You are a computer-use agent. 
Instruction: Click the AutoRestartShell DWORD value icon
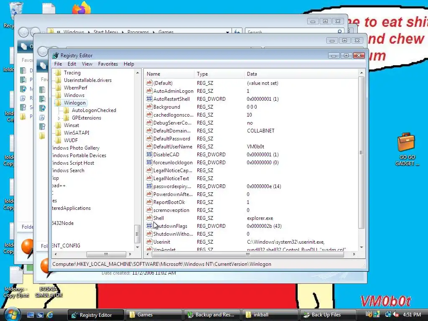[x=149, y=99]
